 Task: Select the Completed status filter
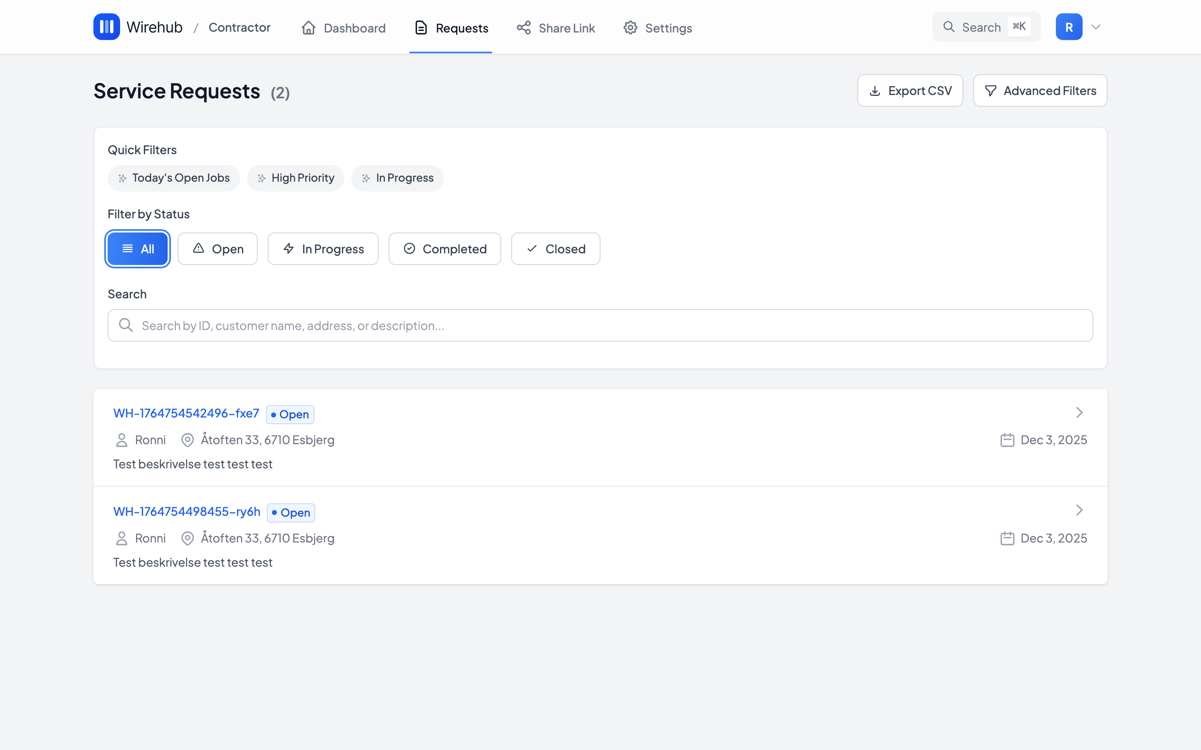pyautogui.click(x=445, y=249)
